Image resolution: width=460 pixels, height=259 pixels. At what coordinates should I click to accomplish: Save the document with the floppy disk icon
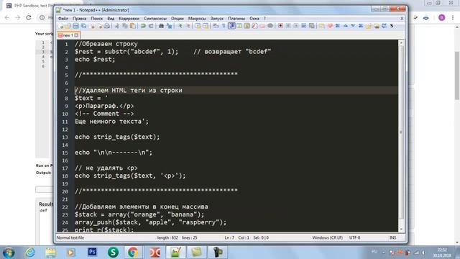75,26
